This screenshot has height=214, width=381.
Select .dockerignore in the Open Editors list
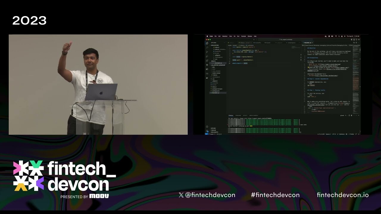218,57
